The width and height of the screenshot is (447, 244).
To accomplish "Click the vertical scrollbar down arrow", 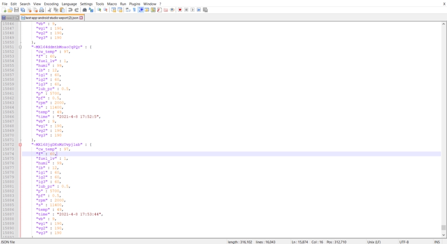I will (x=444, y=235).
